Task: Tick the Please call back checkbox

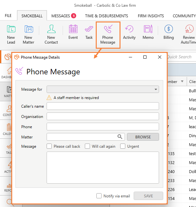Action: 49,146
